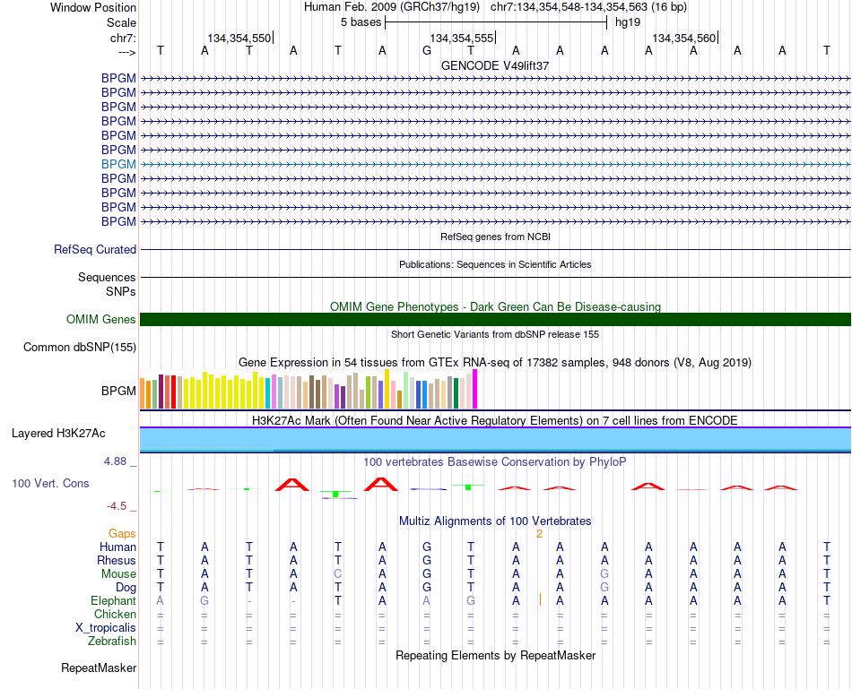The width and height of the screenshot is (852, 689).
Task: Open the GENCODE V49lift37 track title
Action: pyautogui.click(x=495, y=65)
